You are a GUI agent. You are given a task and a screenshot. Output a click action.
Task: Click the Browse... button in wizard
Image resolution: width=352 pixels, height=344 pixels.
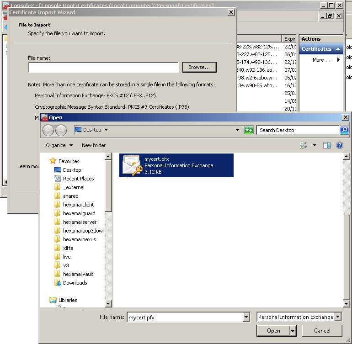199,67
